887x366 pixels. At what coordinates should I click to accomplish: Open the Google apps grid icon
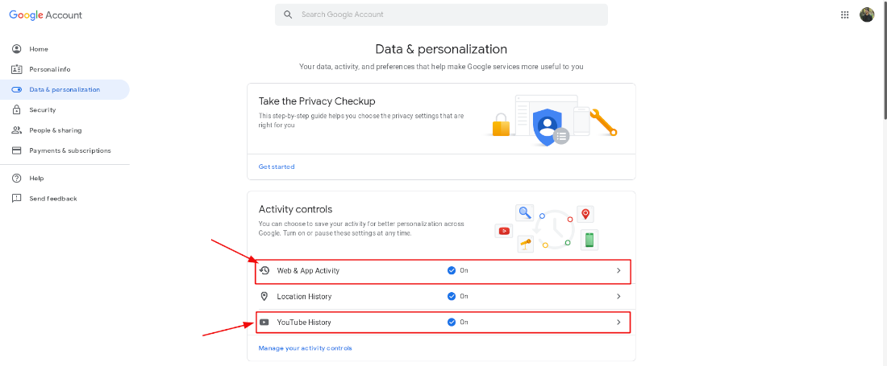[x=845, y=14]
